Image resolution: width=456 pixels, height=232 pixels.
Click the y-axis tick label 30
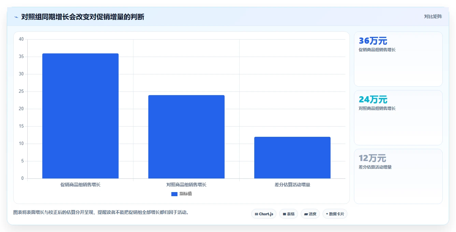21,74
